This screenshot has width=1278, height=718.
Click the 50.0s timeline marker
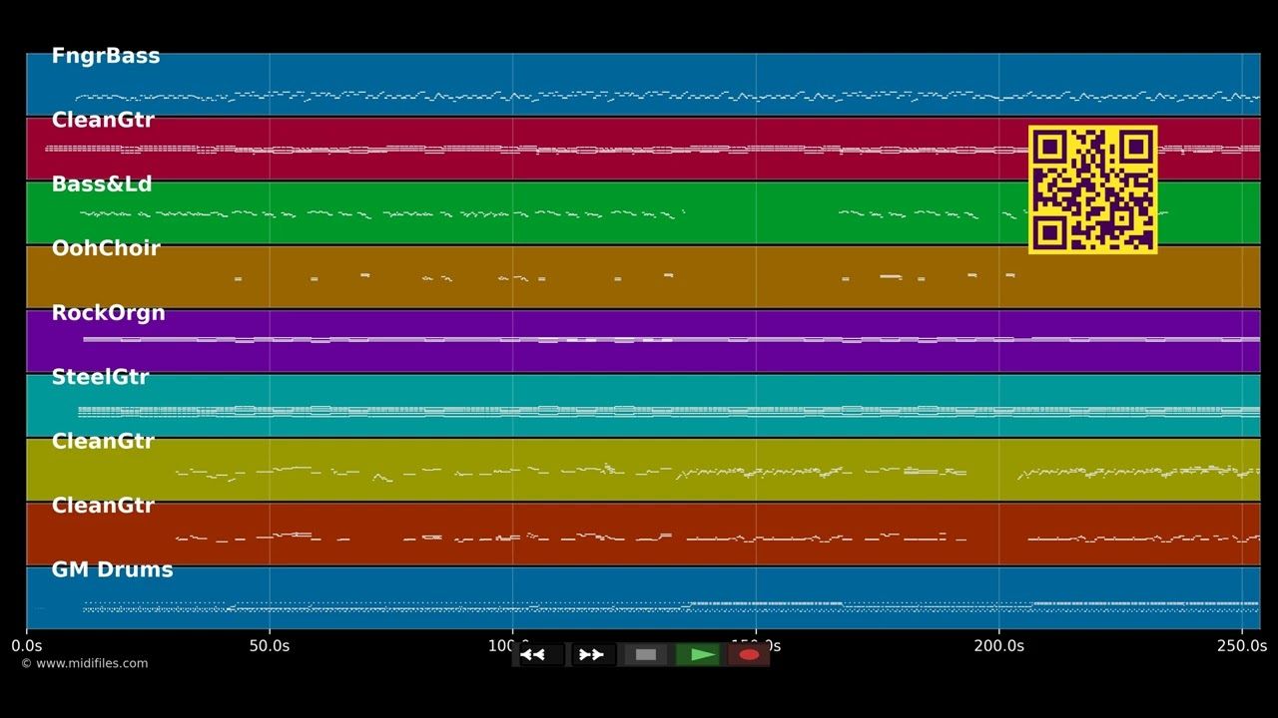(269, 646)
